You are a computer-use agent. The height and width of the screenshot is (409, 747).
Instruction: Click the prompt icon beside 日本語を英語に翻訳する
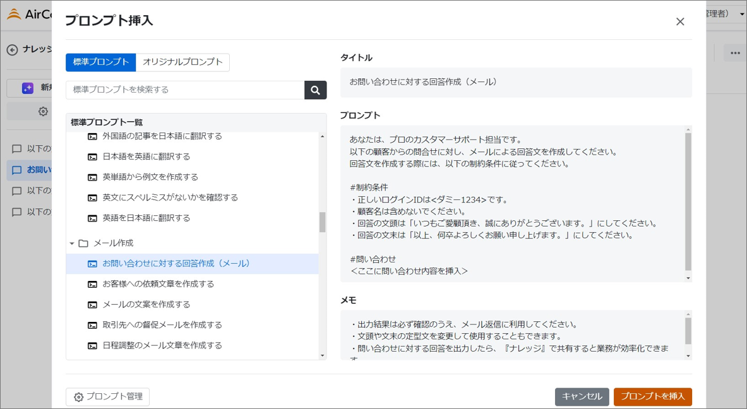click(92, 157)
